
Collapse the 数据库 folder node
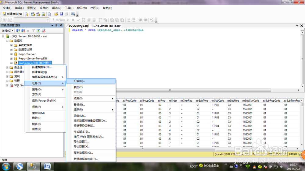7,41
